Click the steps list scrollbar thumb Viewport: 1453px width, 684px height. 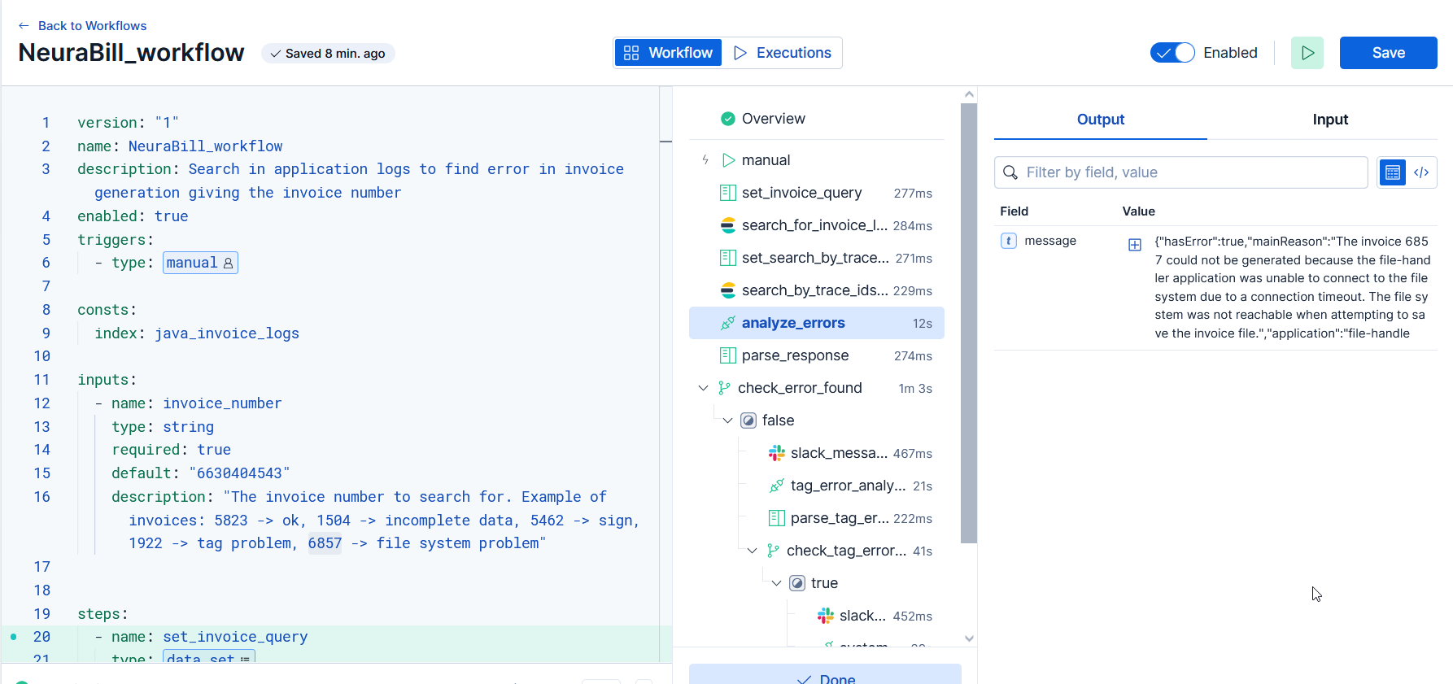pyautogui.click(x=969, y=323)
